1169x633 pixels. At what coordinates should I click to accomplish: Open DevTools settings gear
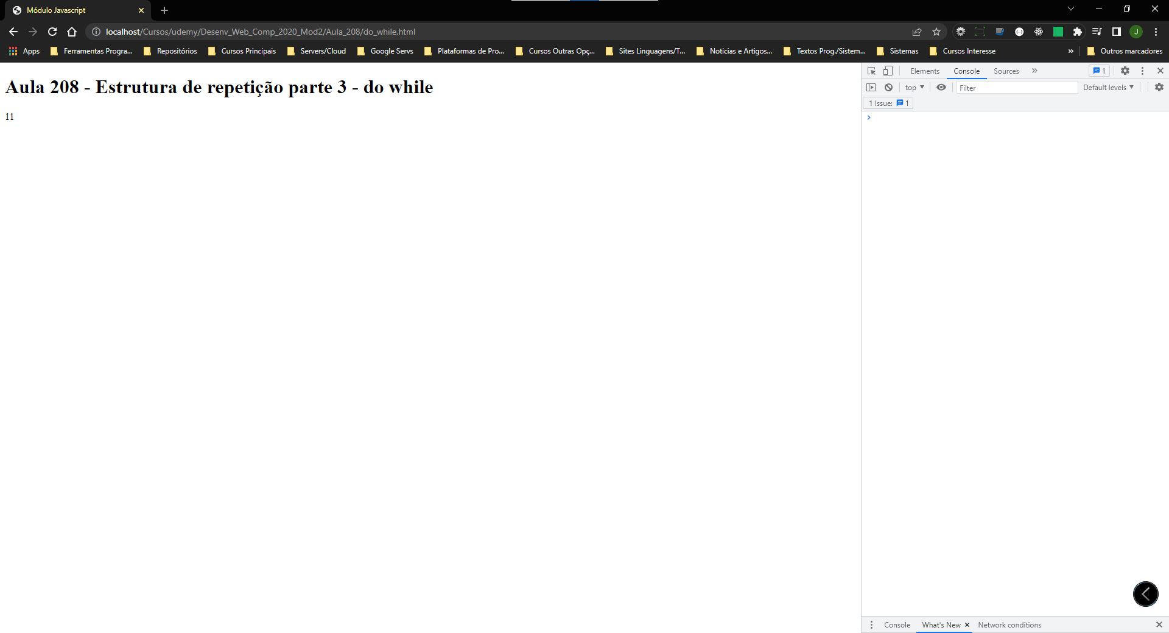coord(1125,71)
